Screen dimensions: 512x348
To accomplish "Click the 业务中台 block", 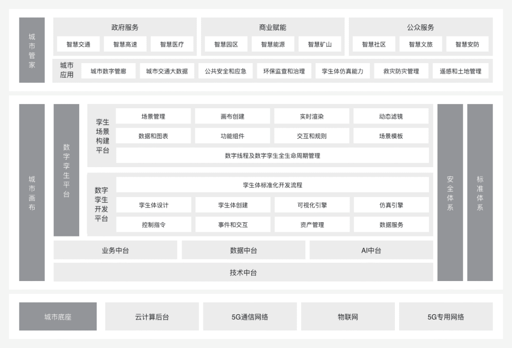I will click(x=115, y=250).
